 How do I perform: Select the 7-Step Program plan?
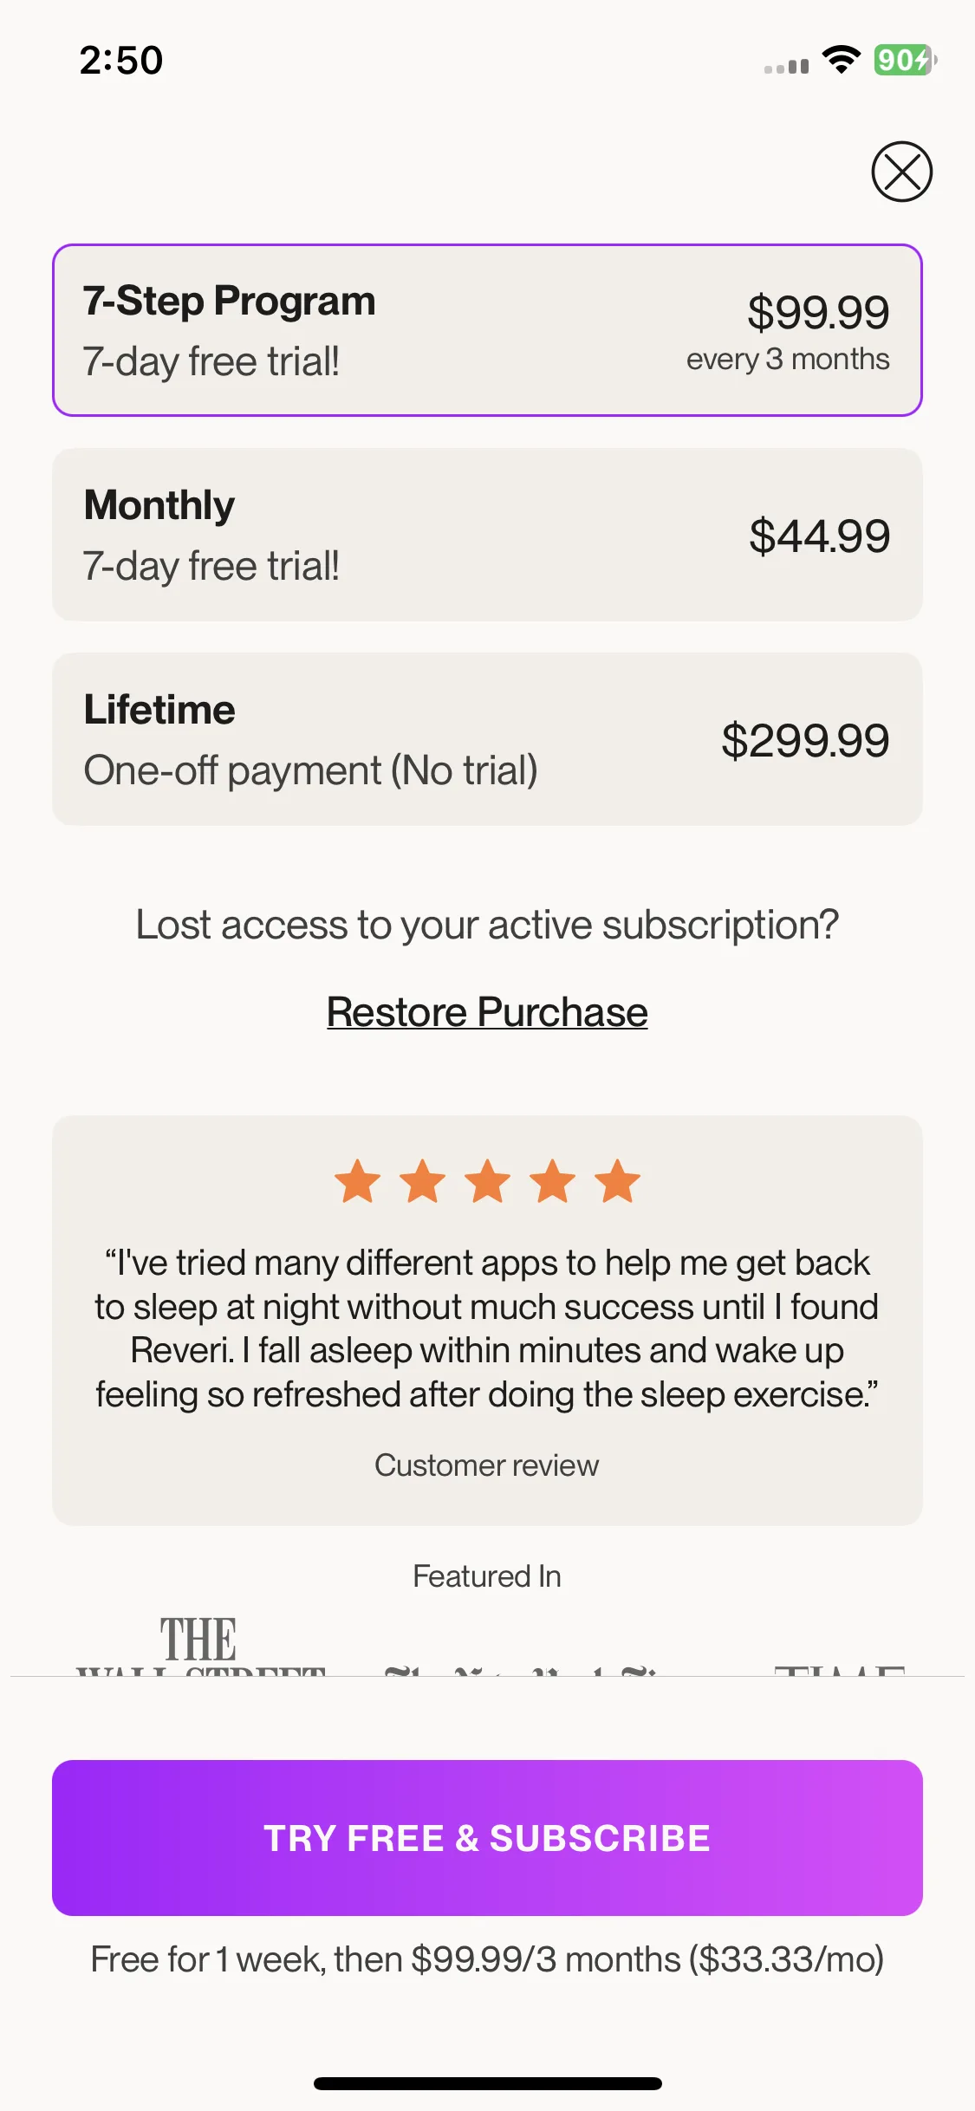click(487, 330)
